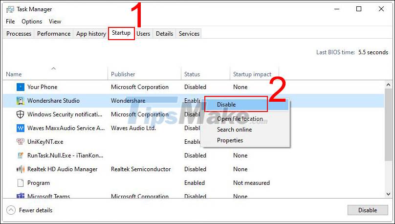Click the Wondershare publisher cell

[128, 101]
